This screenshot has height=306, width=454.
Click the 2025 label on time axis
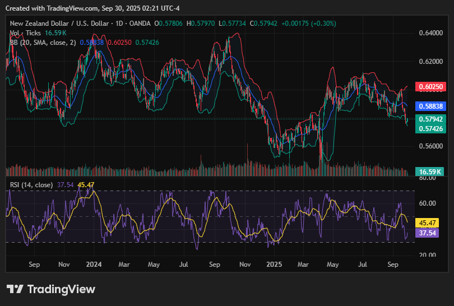tap(274, 263)
